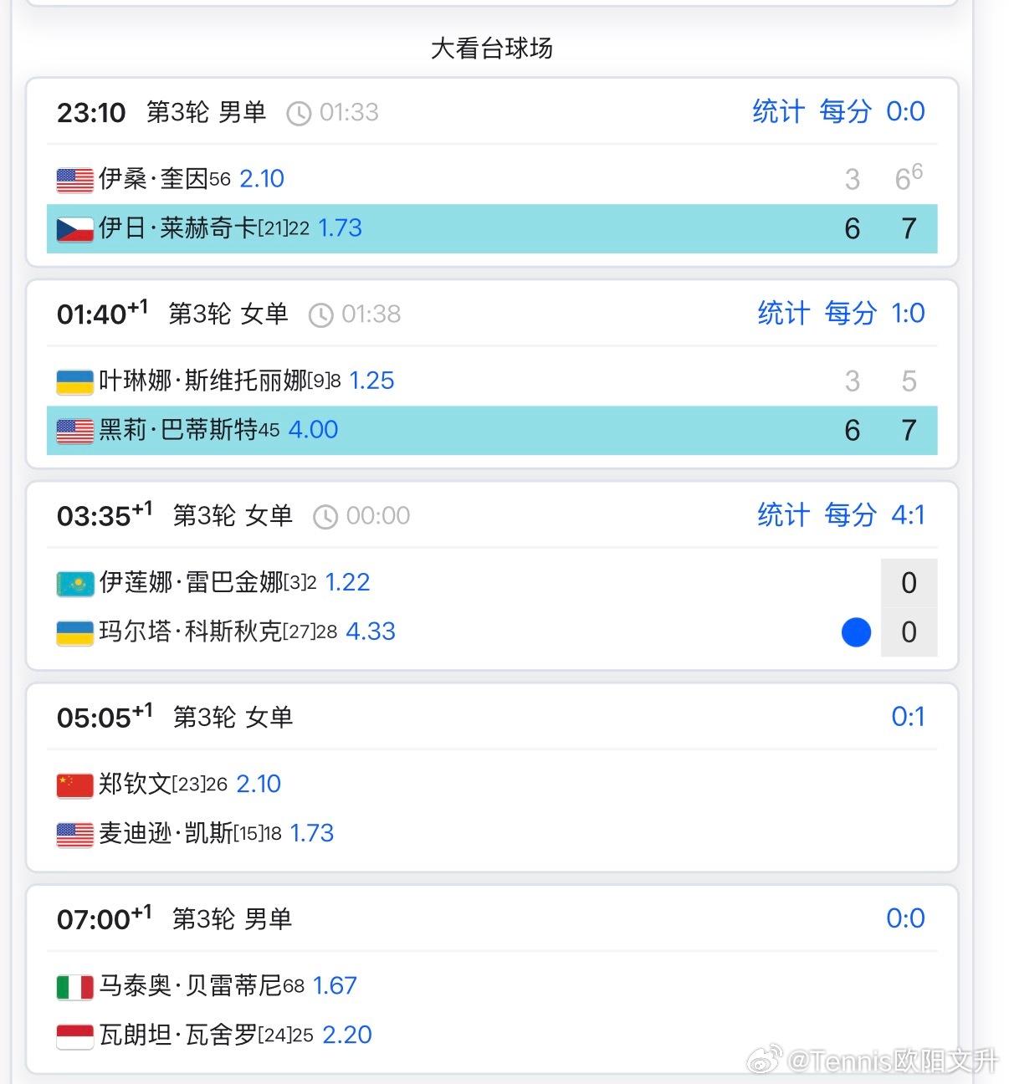Click odds 4.00 next to 黑莉·巴蒂斯特
This screenshot has width=1009, height=1084.
[313, 430]
